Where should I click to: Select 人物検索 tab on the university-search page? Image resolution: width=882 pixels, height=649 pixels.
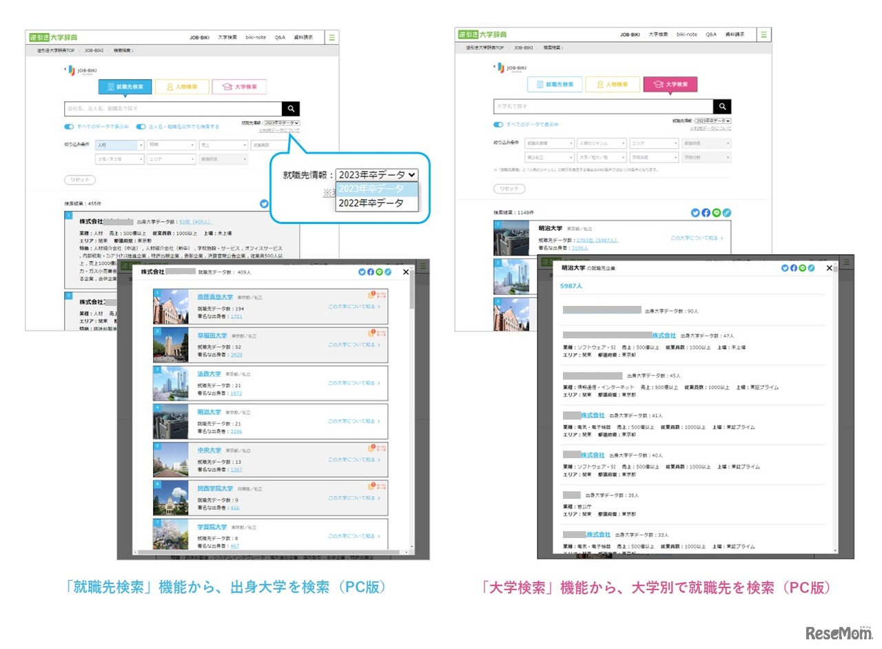click(x=613, y=84)
